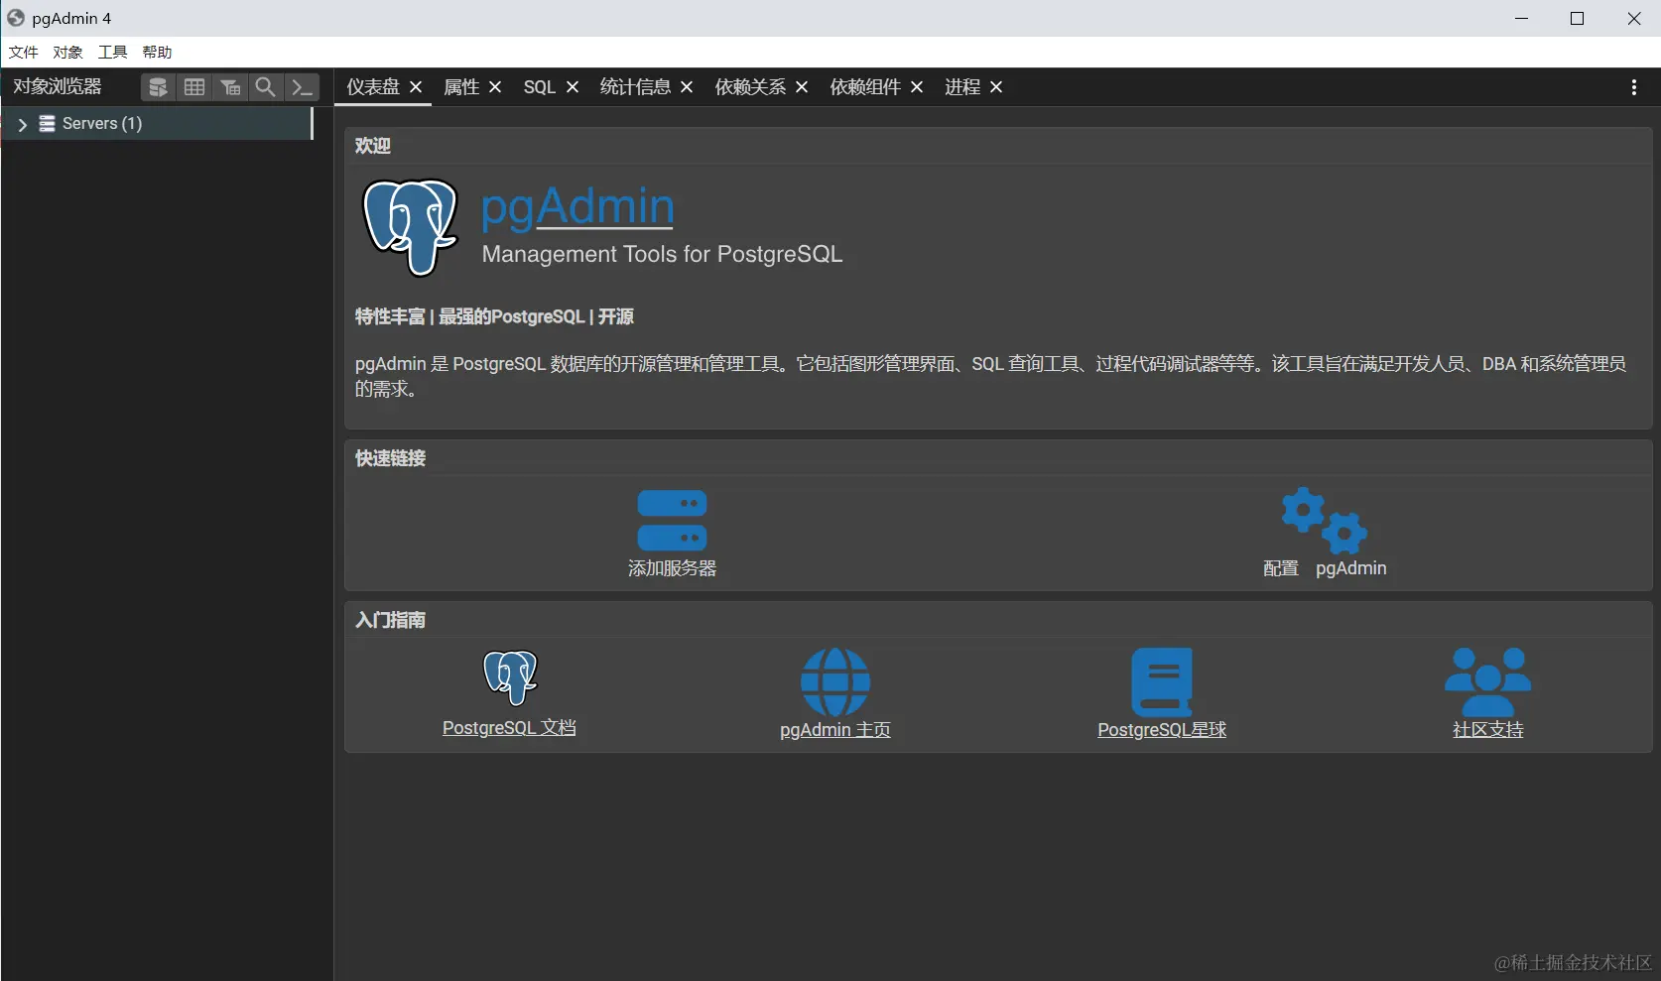
Task: Switch to the SQL tab
Action: click(537, 87)
